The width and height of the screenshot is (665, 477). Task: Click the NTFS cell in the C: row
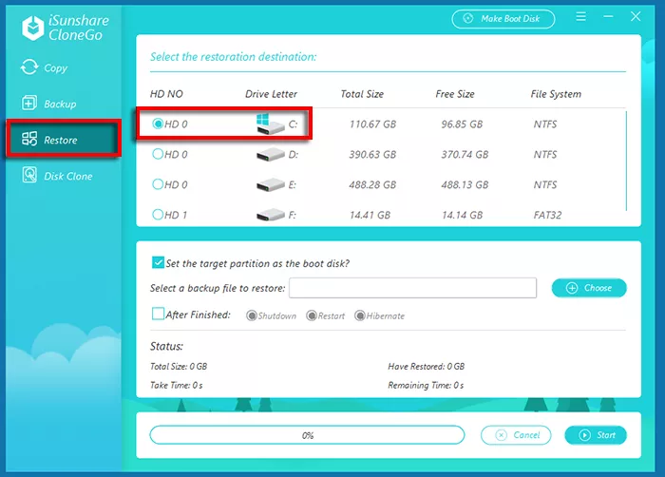coord(545,124)
